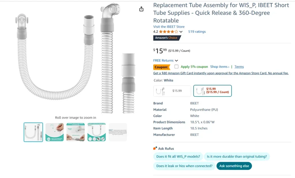Tick the Apply 5% coupon checkbox
Image resolution: width=295 pixels, height=178 pixels.
[176, 67]
